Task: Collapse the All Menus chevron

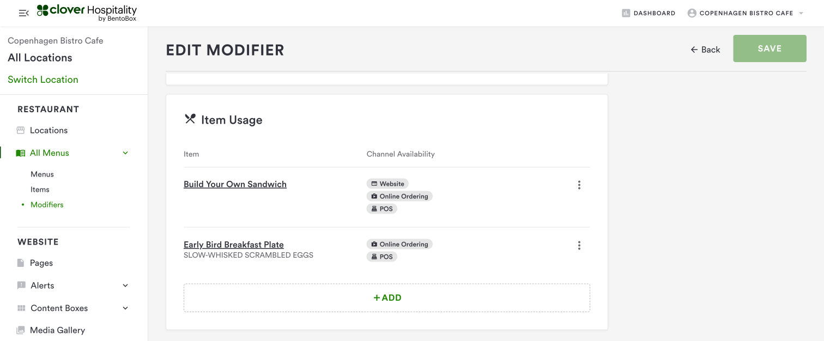Action: point(125,153)
